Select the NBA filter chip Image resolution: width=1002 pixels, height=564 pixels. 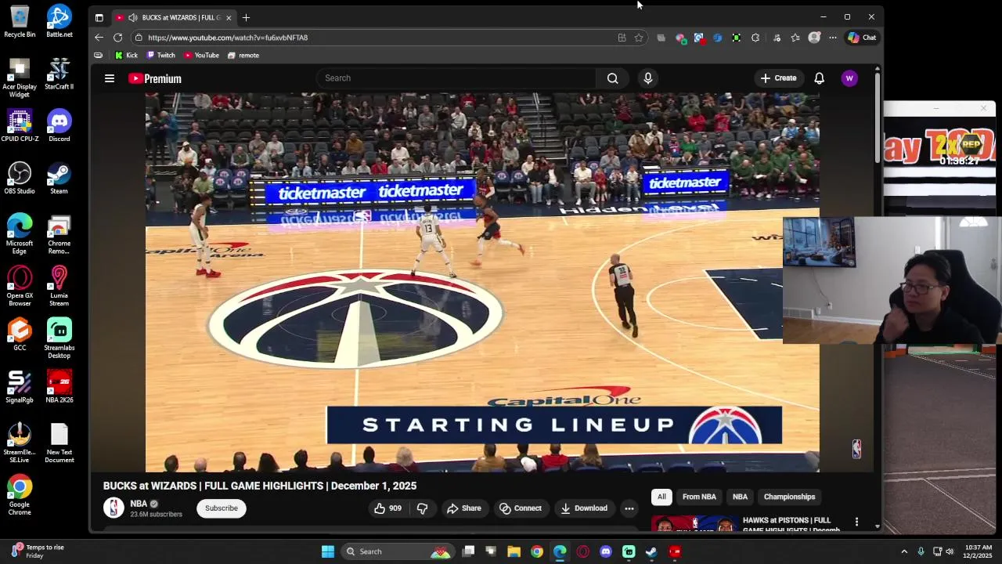740,497
